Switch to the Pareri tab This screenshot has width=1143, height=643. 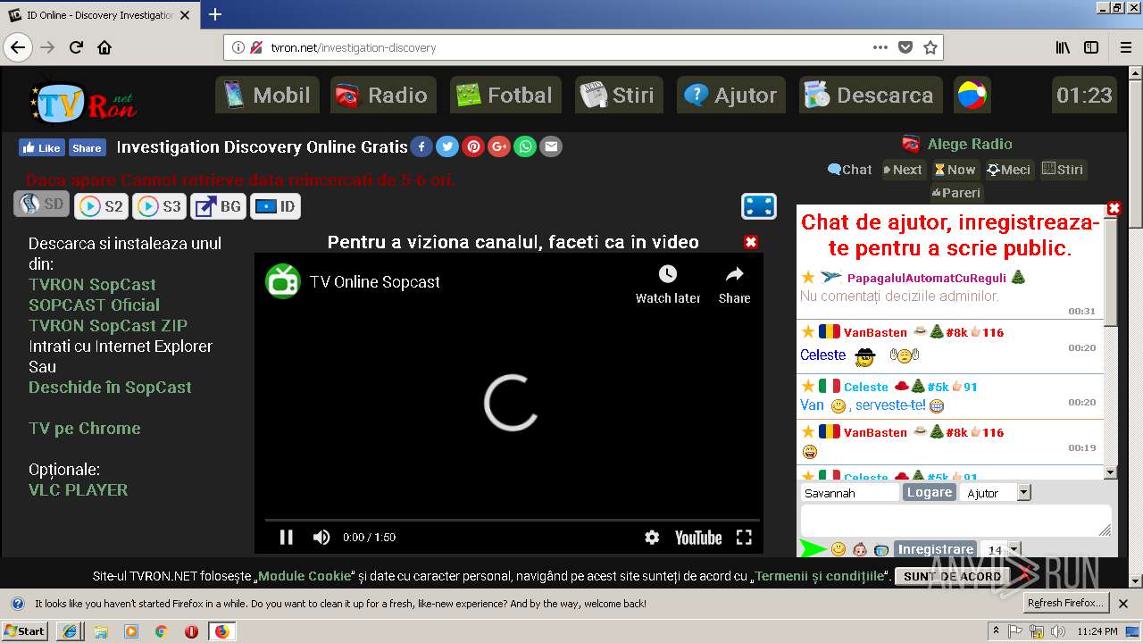tap(955, 192)
